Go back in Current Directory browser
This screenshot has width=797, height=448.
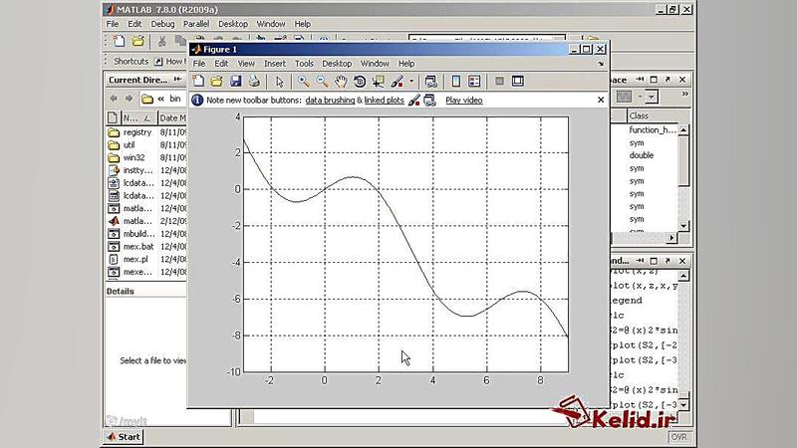click(114, 99)
